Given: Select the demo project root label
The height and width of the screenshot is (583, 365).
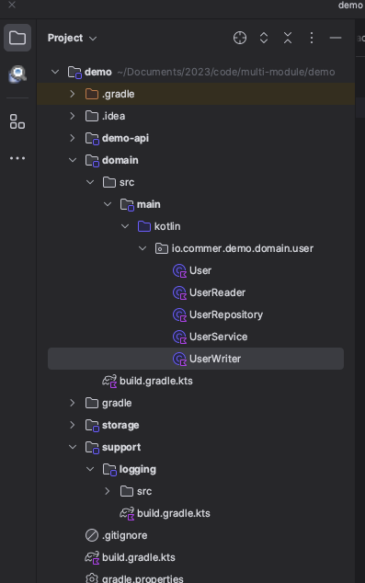Looking at the screenshot, I should [x=98, y=72].
